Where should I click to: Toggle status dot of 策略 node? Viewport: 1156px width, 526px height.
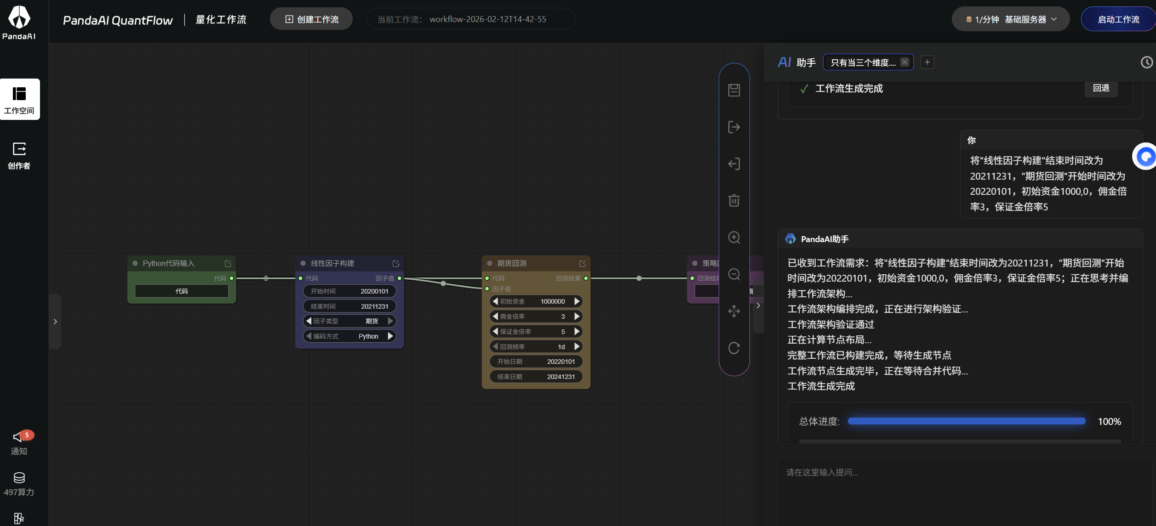[695, 263]
